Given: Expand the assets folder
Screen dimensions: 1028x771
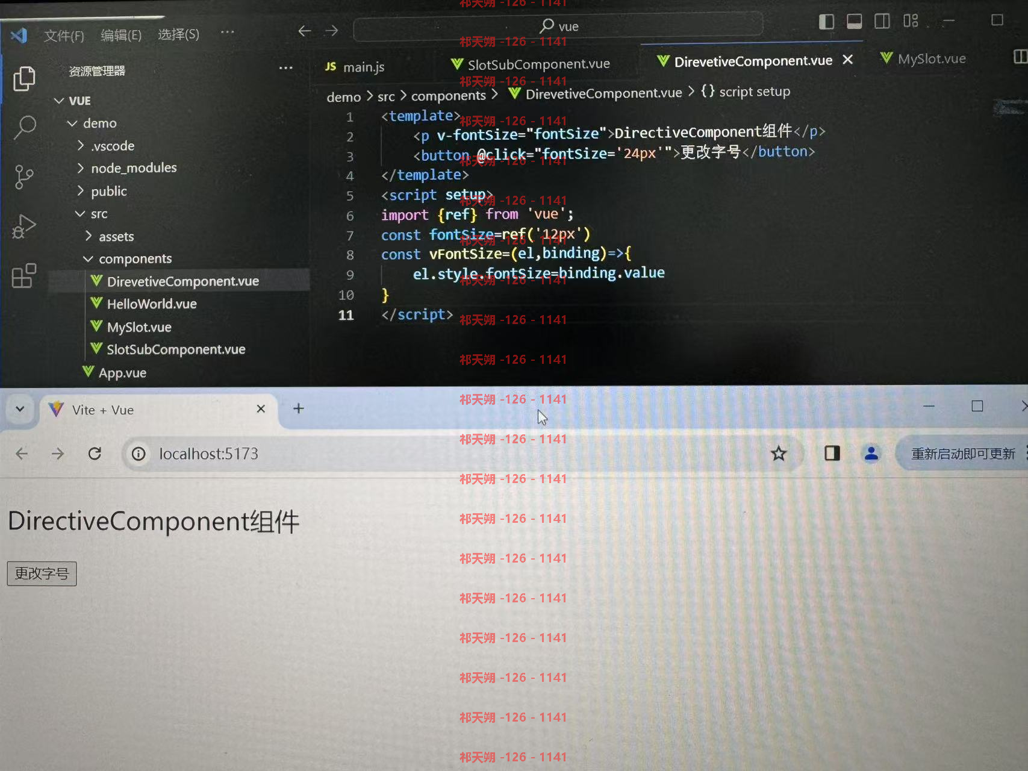Looking at the screenshot, I should click(110, 236).
